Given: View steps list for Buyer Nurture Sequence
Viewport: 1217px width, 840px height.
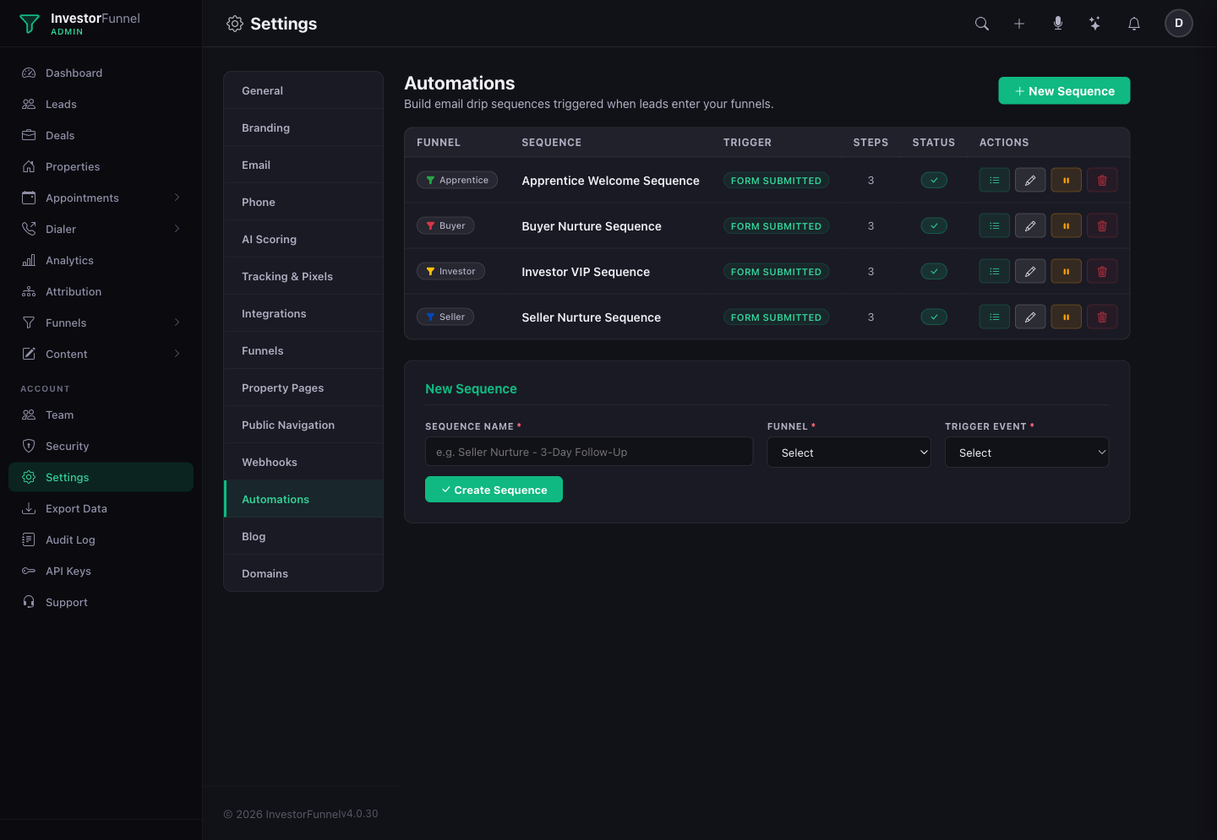Looking at the screenshot, I should point(995,225).
